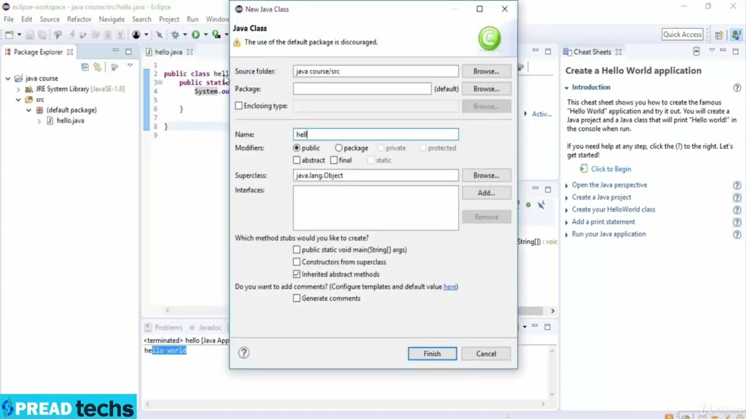Collapse the Introduction section in Cheat Sheets
This screenshot has height=419, width=746.
[x=566, y=87]
